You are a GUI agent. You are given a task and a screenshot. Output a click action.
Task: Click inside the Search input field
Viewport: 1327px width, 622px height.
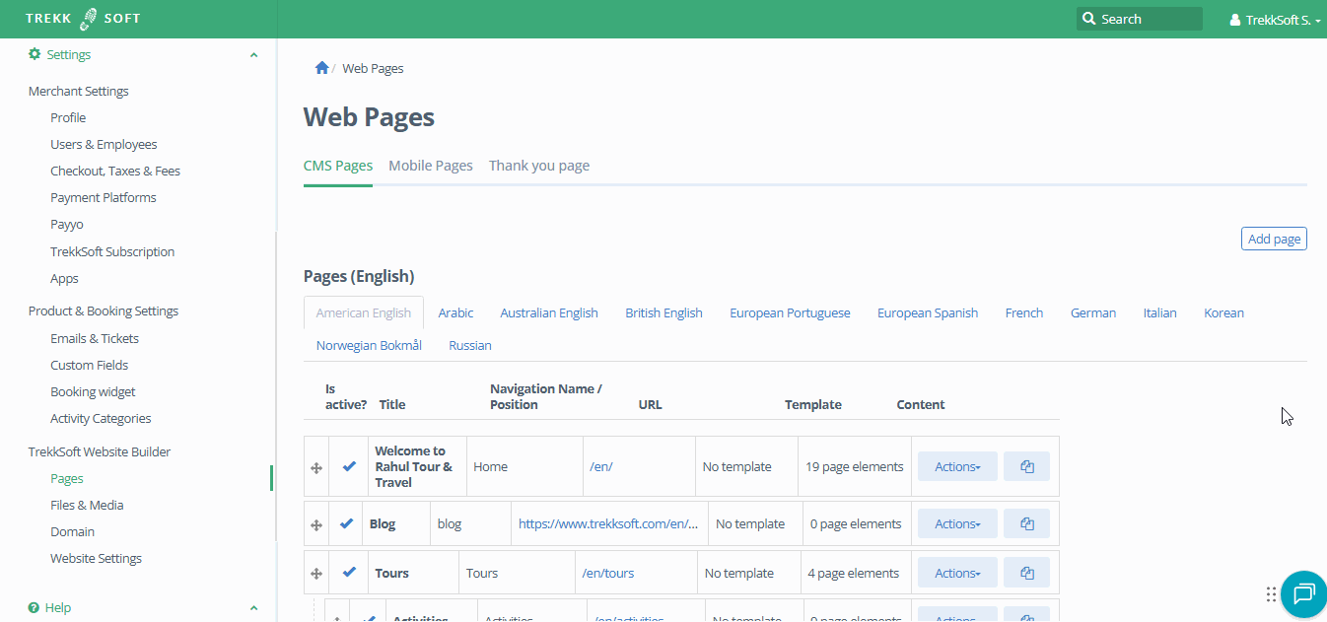point(1144,18)
